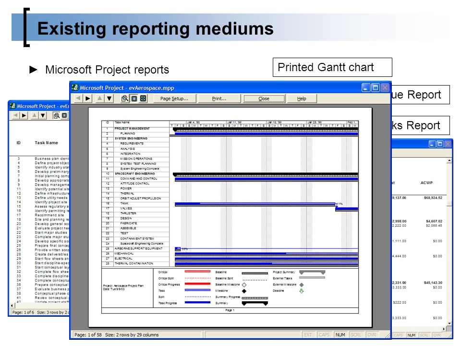Click CAPS indicator in evAerospace.mpp status bar
The height and width of the screenshot is (346, 461).
(324, 334)
